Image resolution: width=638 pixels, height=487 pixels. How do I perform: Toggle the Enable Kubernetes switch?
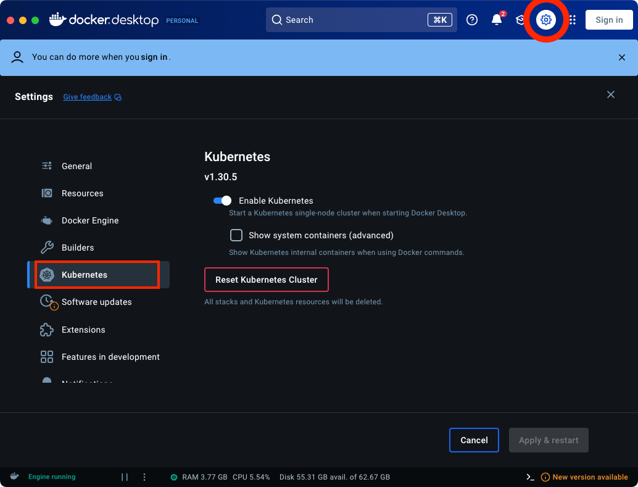[222, 201]
